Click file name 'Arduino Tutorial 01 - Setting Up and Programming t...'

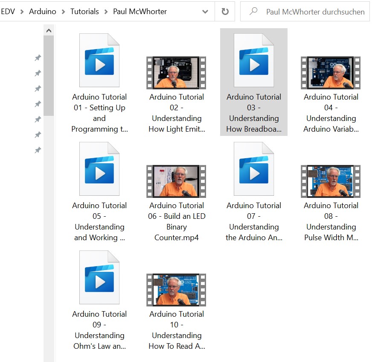pyautogui.click(x=99, y=113)
